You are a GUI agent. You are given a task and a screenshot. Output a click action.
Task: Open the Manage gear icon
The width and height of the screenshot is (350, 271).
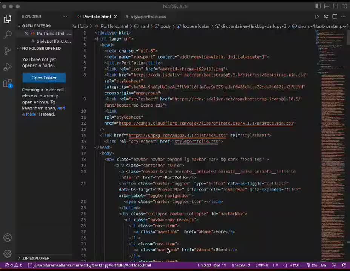8,254
